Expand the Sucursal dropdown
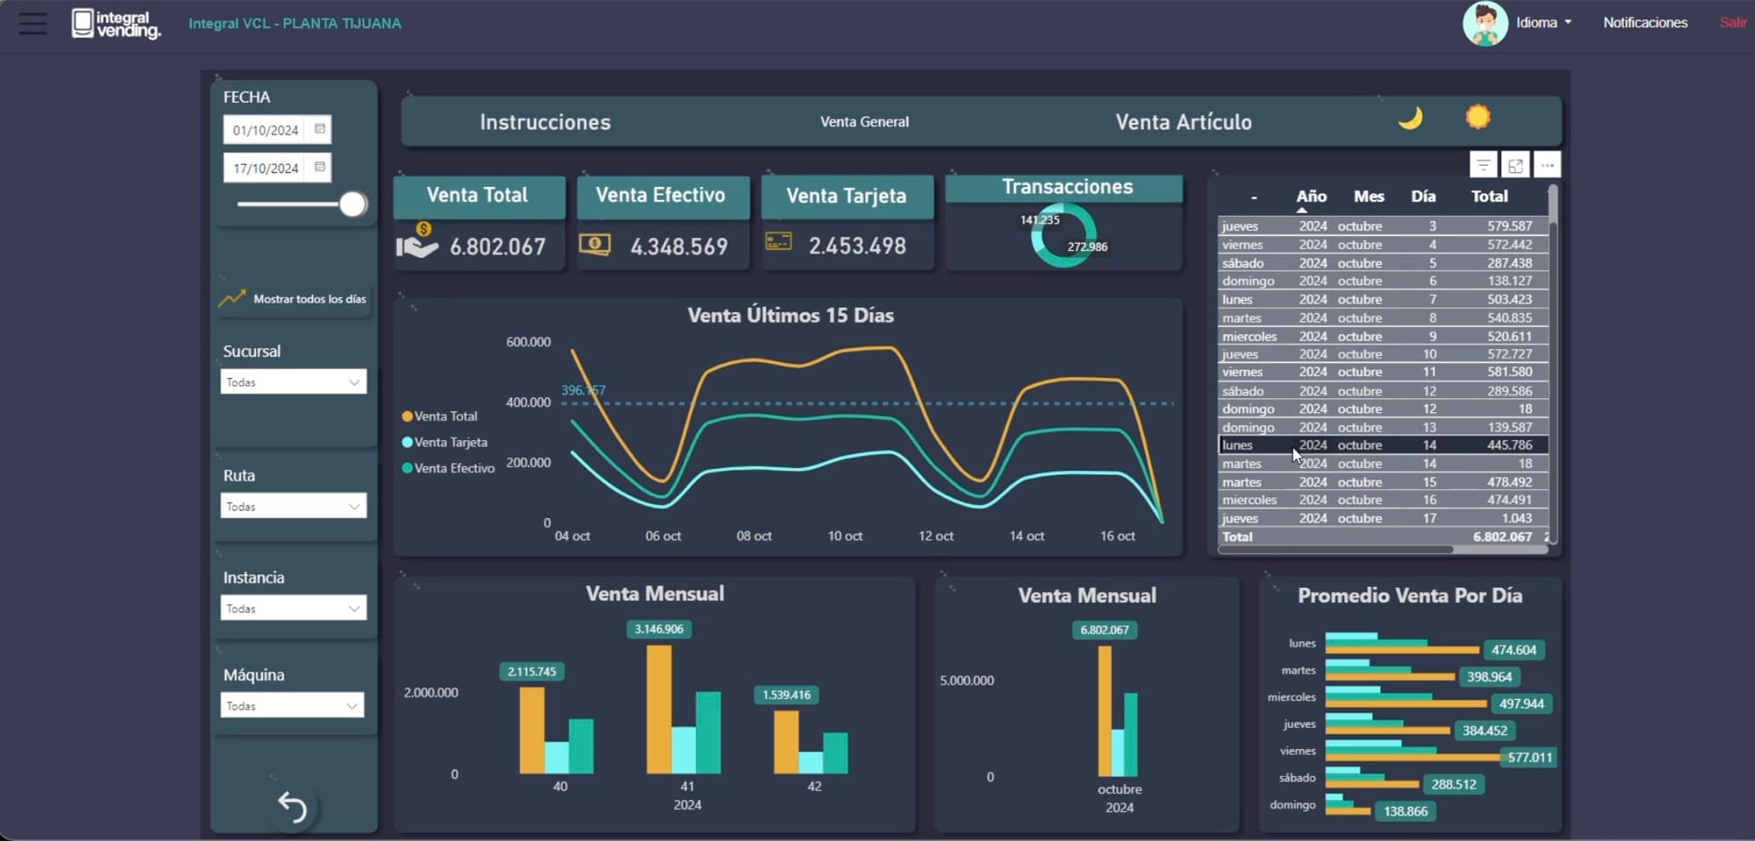The width and height of the screenshot is (1755, 841). pos(293,382)
